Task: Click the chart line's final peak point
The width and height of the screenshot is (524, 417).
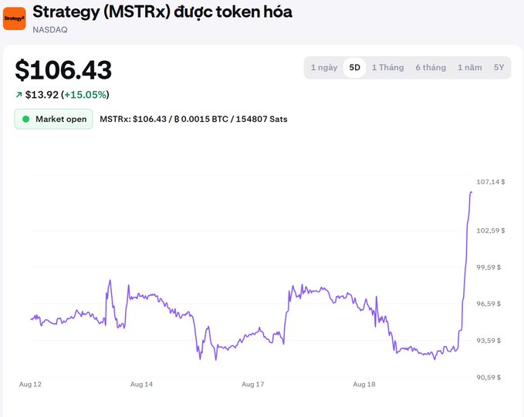Action: coord(472,192)
